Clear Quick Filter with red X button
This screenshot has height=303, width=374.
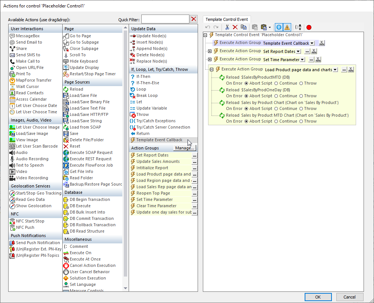point(194,19)
